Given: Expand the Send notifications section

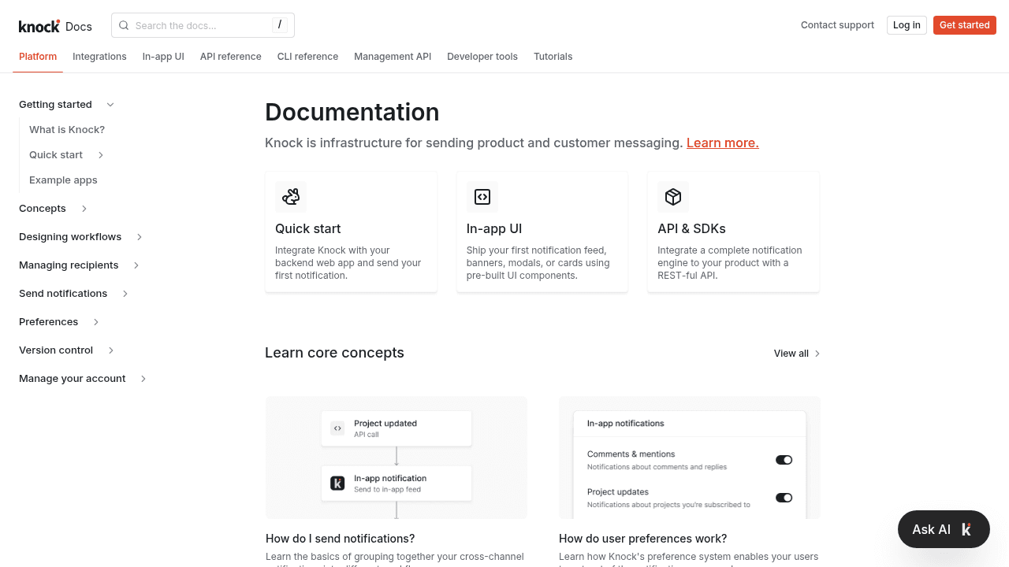Looking at the screenshot, I should pos(125,294).
